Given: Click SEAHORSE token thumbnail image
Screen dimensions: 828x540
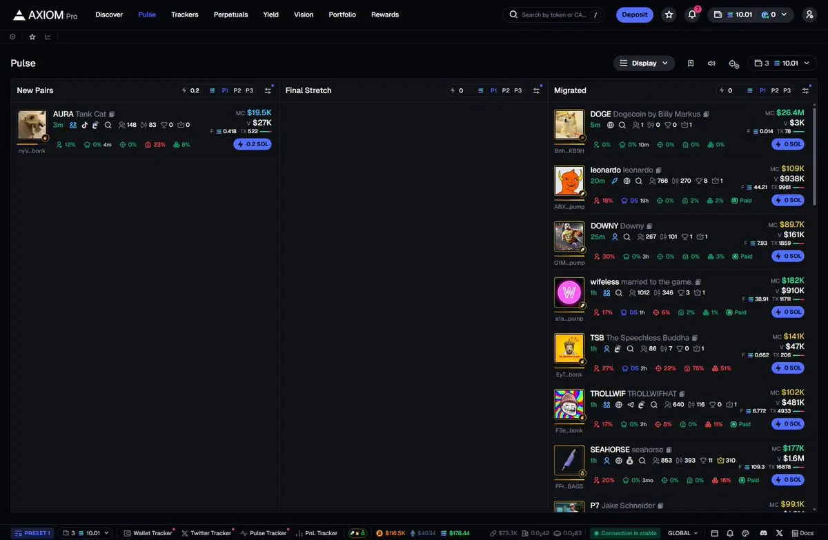Looking at the screenshot, I should (569, 460).
